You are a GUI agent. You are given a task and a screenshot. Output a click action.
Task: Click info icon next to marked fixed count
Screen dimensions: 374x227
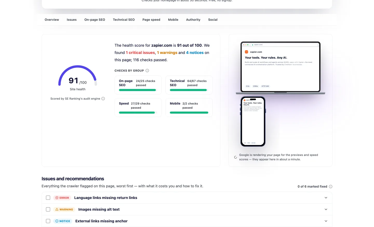pyautogui.click(x=331, y=187)
